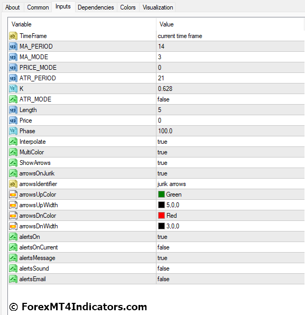The image size is (305, 315).
Task: Click the integer icon next to MA_PERIOD
Action: pyautogui.click(x=13, y=47)
